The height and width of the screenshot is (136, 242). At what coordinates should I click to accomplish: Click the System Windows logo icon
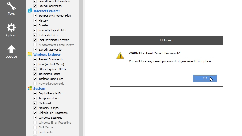(30, 88)
